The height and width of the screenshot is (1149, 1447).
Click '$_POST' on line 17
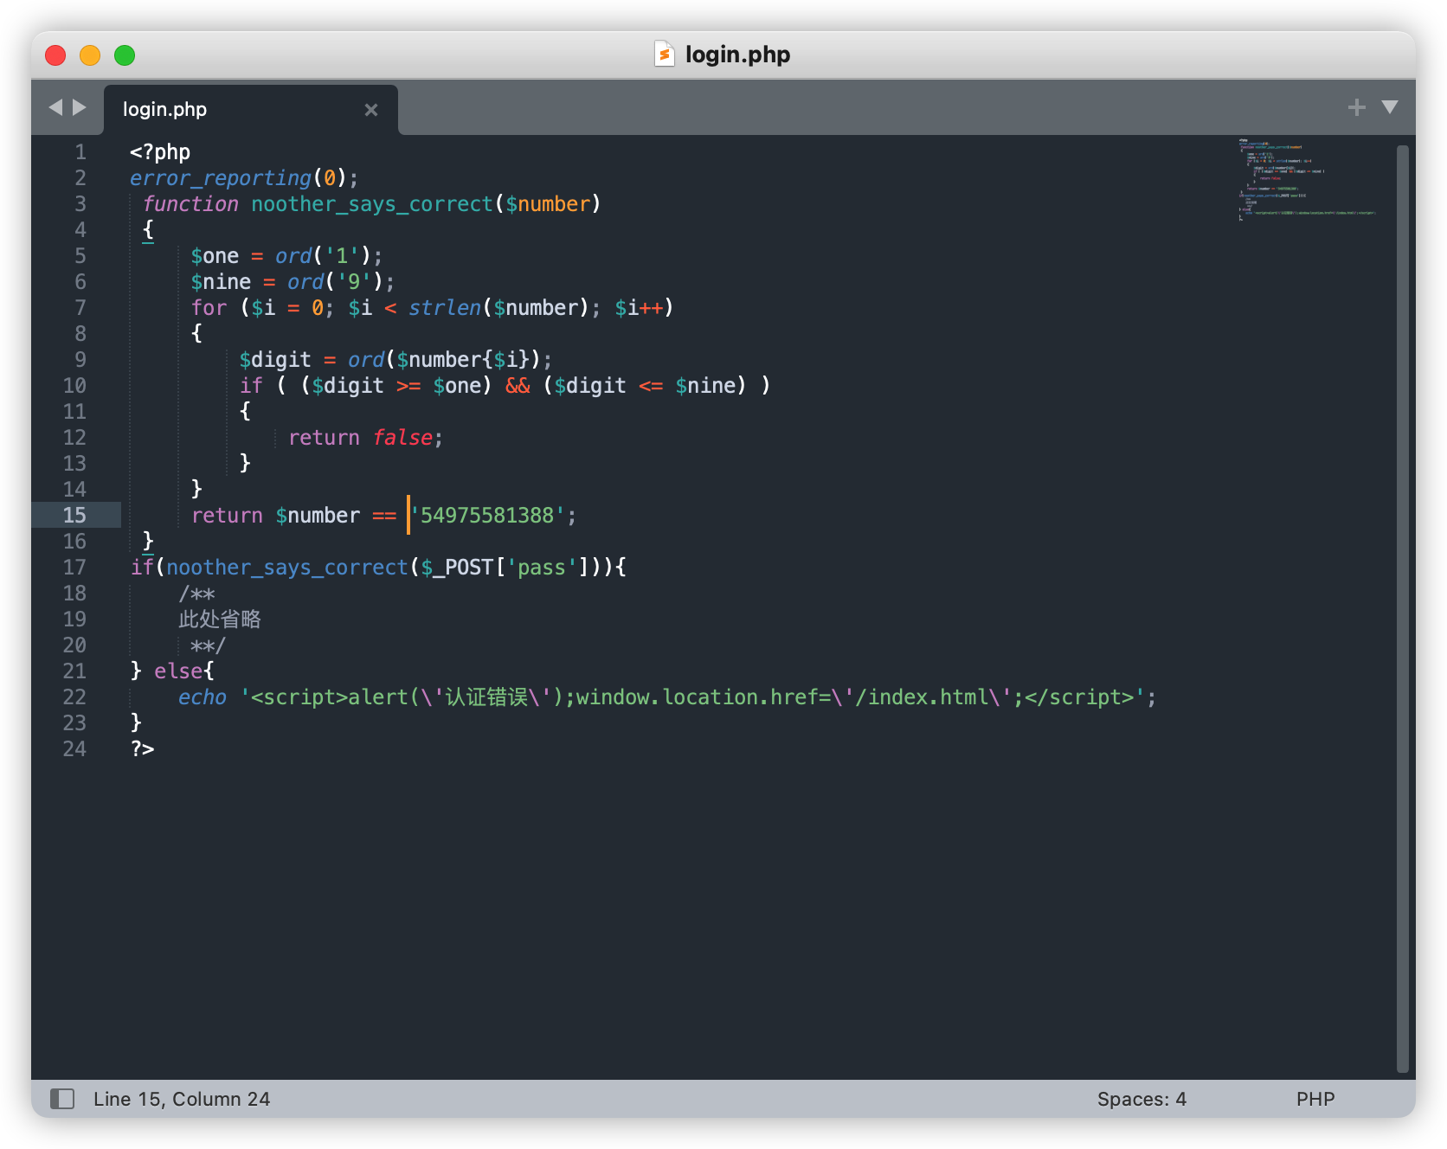point(457,568)
